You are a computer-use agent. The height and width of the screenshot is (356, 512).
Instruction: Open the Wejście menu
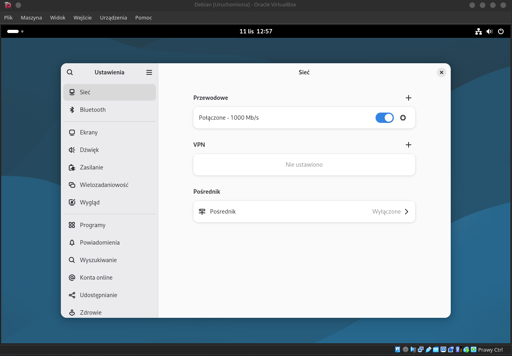(83, 18)
